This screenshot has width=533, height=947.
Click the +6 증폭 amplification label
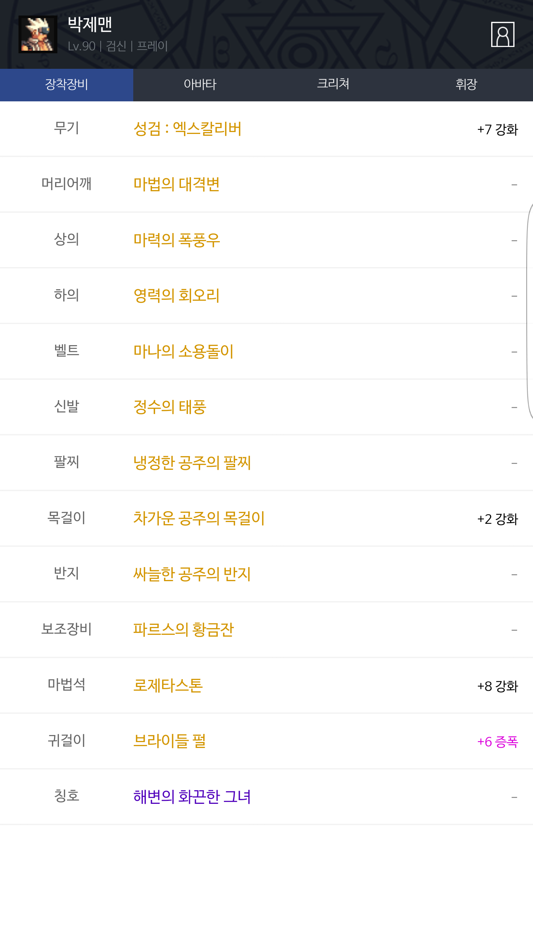(x=497, y=742)
